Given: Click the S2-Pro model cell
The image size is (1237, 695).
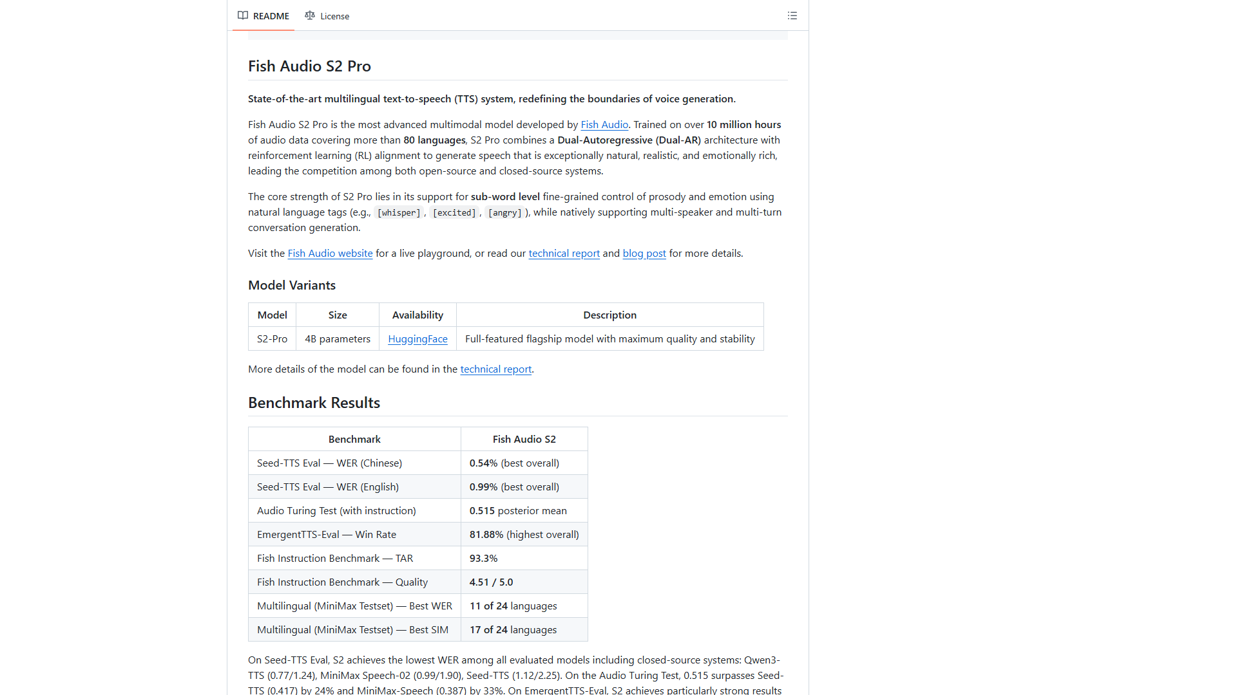Looking at the screenshot, I should click(x=273, y=339).
